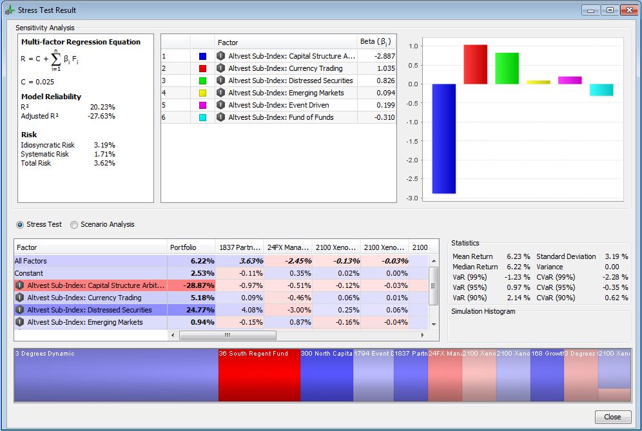The width and height of the screenshot is (642, 431).
Task: Click the -28.87% portfolio cell
Action: [x=191, y=285]
